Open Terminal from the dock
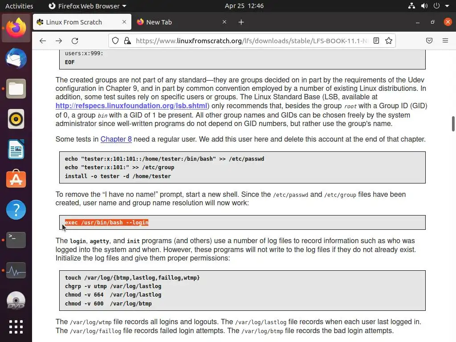 click(16, 240)
